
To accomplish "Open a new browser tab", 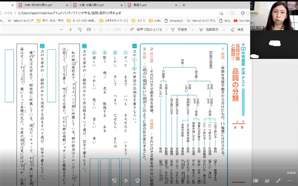I will [184, 5].
